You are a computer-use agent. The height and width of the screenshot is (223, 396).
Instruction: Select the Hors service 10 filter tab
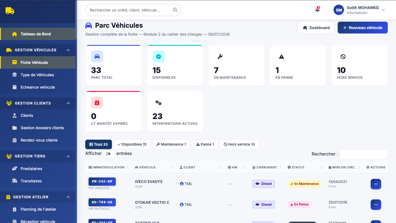[x=239, y=144]
